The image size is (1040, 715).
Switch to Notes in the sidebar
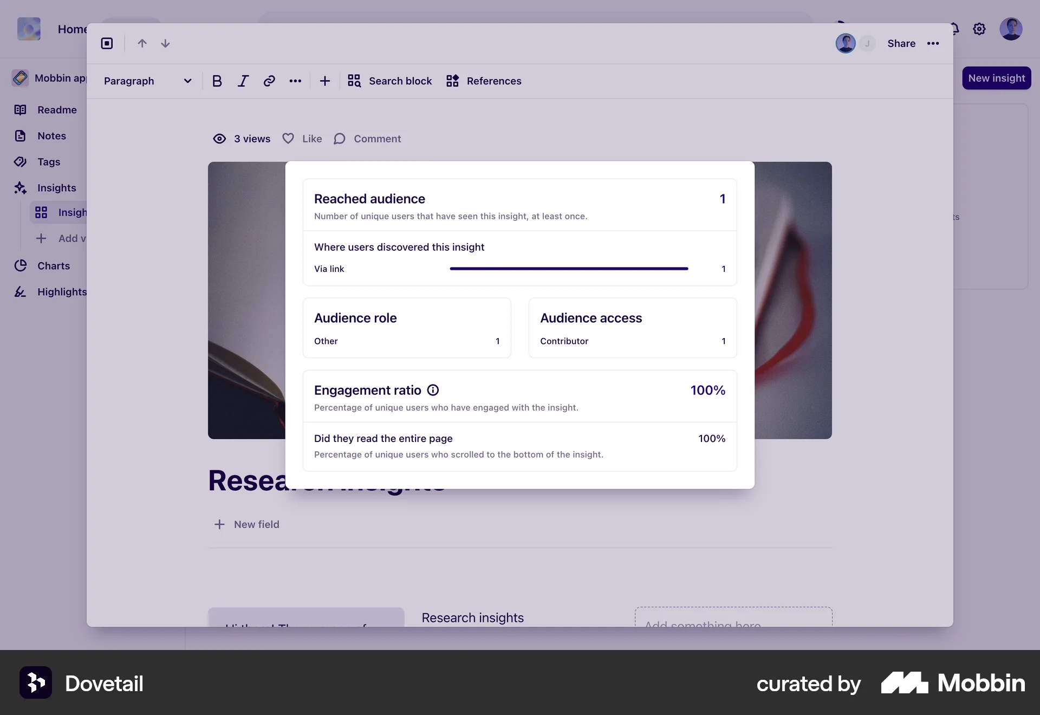pos(52,135)
